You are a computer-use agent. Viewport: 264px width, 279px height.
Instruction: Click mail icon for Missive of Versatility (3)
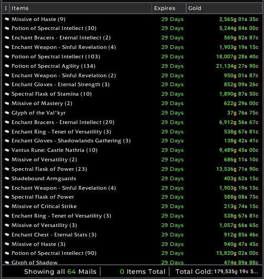click(x=7, y=225)
